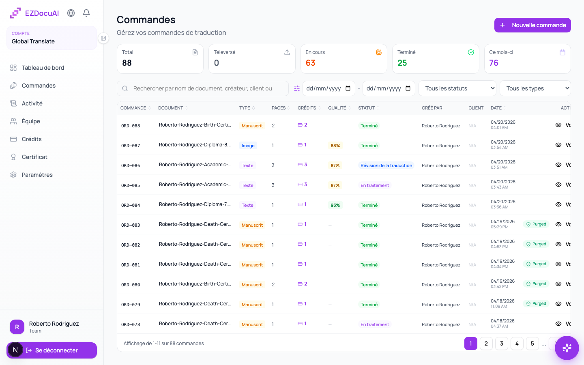View order ORD-079 via eye icon
The width and height of the screenshot is (584, 365).
coord(558,304)
